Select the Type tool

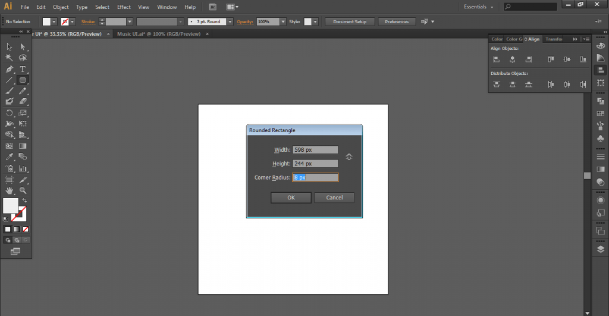click(x=23, y=69)
